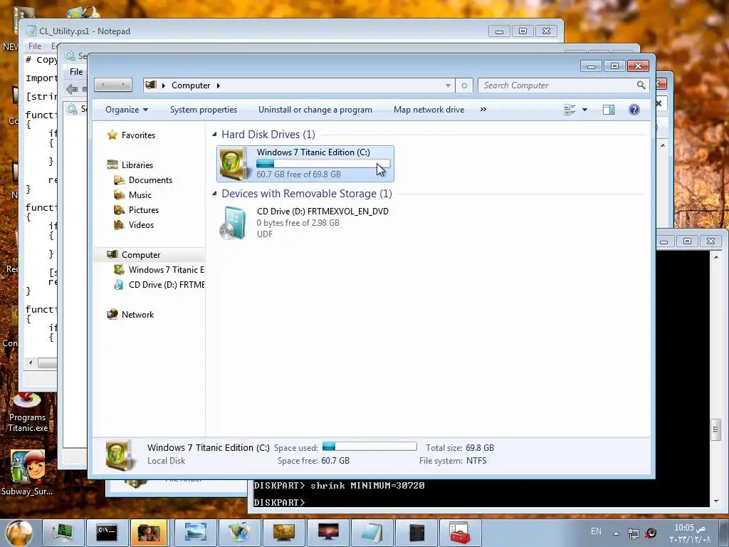
Task: Click the C: drive capacity bar
Action: click(323, 164)
